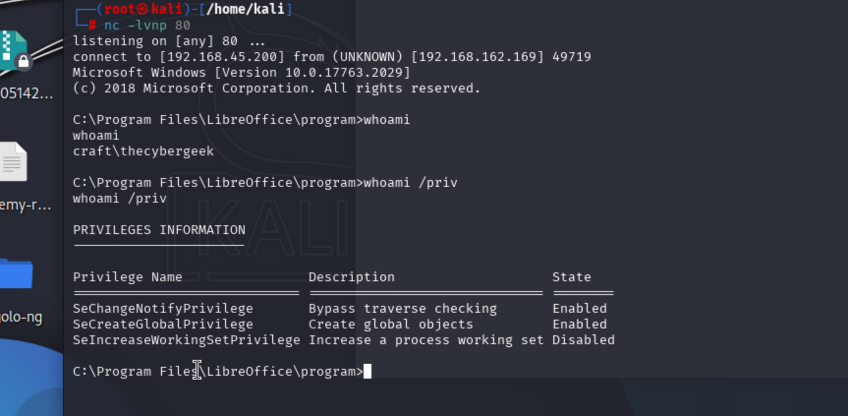Click the 'PRIVILEGES INFORMATION' heading
This screenshot has width=848, height=416.
[x=159, y=230]
